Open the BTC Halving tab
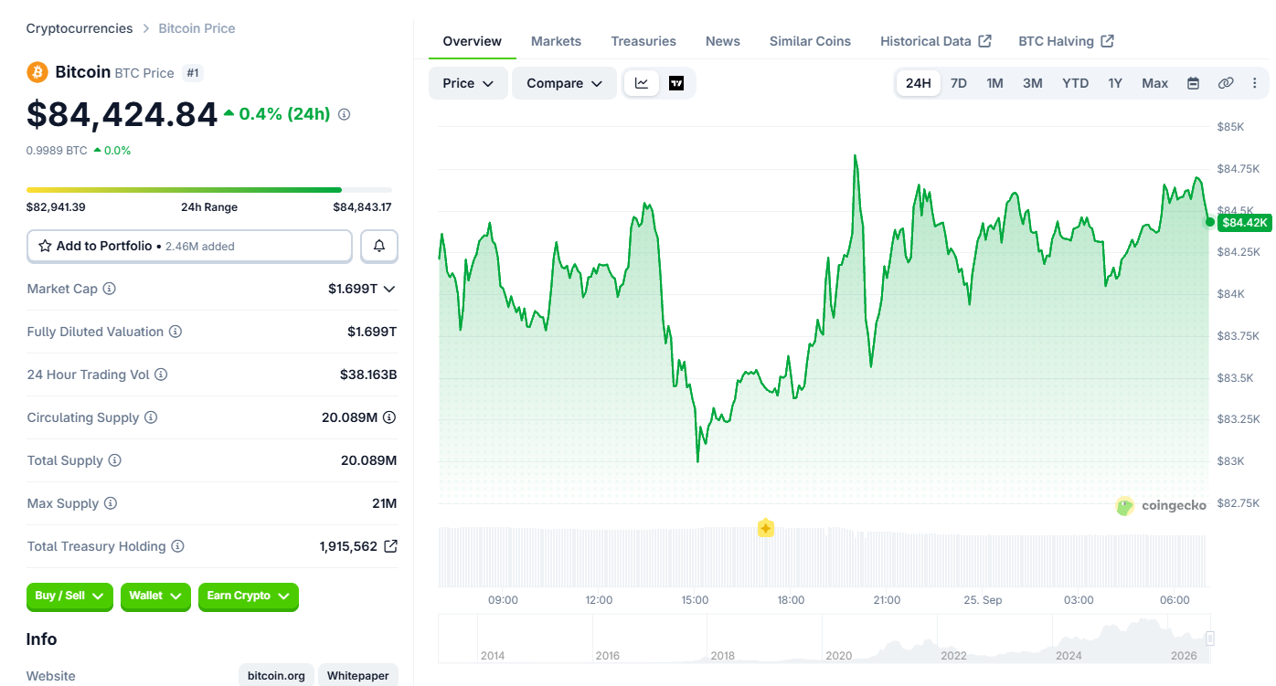1276x686 pixels. 1066,41
